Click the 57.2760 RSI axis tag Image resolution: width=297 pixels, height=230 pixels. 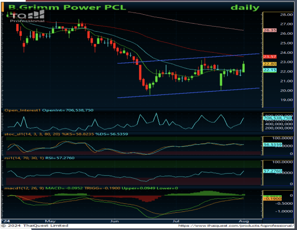pyautogui.click(x=273, y=171)
